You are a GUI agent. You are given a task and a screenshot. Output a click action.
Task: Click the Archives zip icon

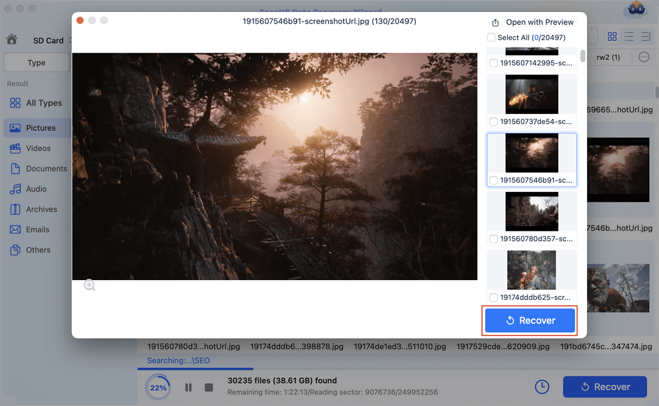pos(15,210)
